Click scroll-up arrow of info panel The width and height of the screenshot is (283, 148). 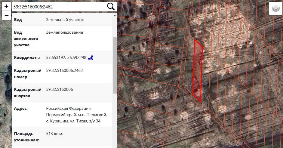coord(115,16)
